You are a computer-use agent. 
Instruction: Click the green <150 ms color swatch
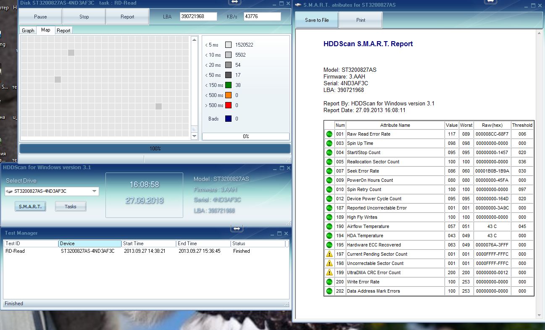coord(228,85)
